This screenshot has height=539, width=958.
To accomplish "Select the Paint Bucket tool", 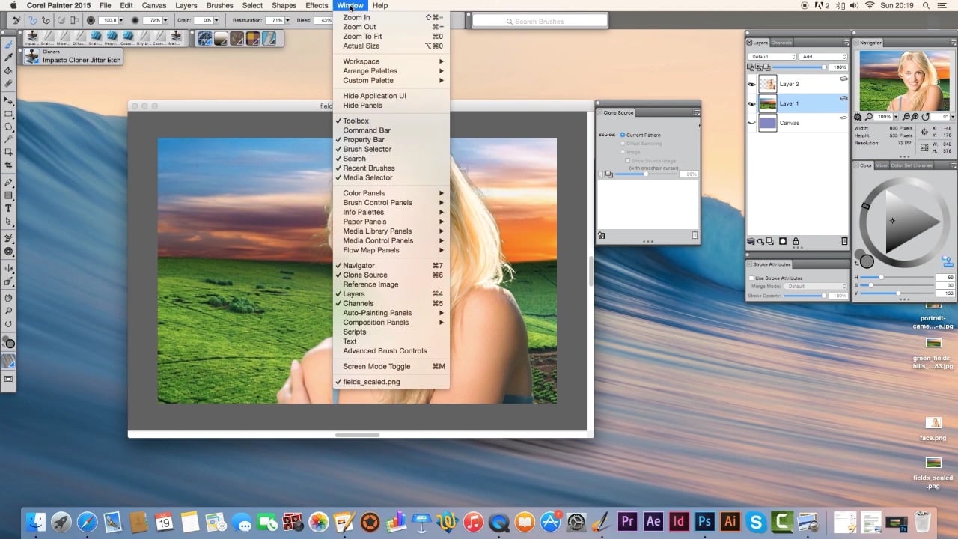I will point(9,70).
